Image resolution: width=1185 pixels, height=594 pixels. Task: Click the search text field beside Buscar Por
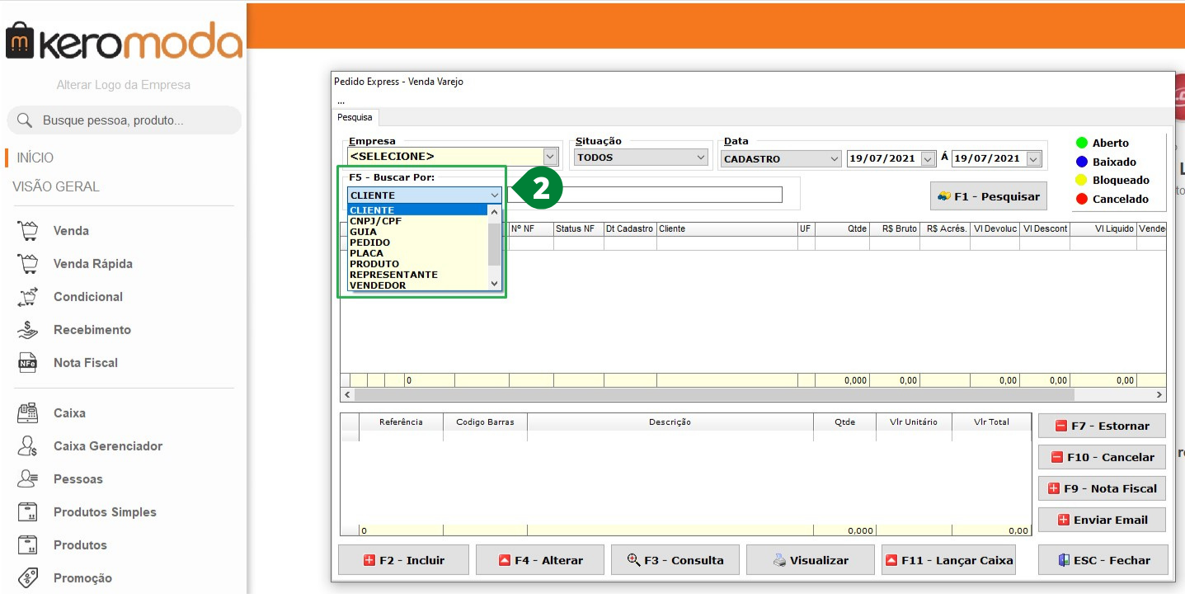tap(645, 195)
